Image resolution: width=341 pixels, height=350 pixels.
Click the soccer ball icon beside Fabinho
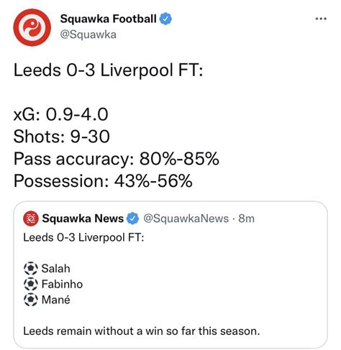[x=31, y=284]
